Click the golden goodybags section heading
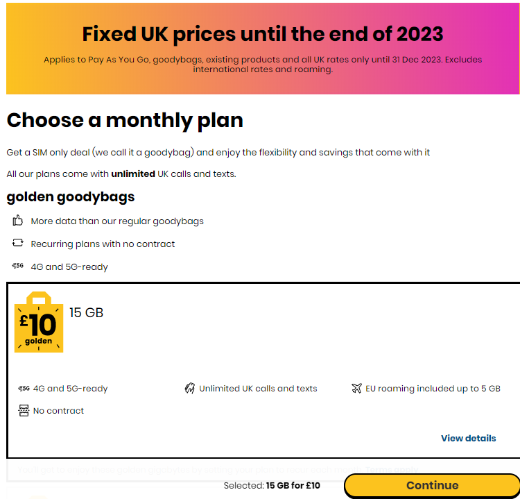Viewport: 520px width, 499px height. point(71,197)
